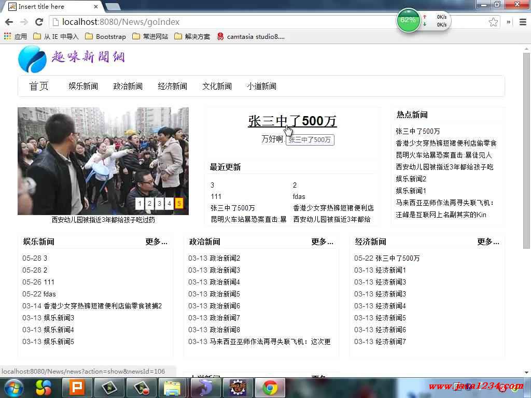Switch carousel to slide 1
This screenshot has width=531, height=398.
tap(140, 203)
